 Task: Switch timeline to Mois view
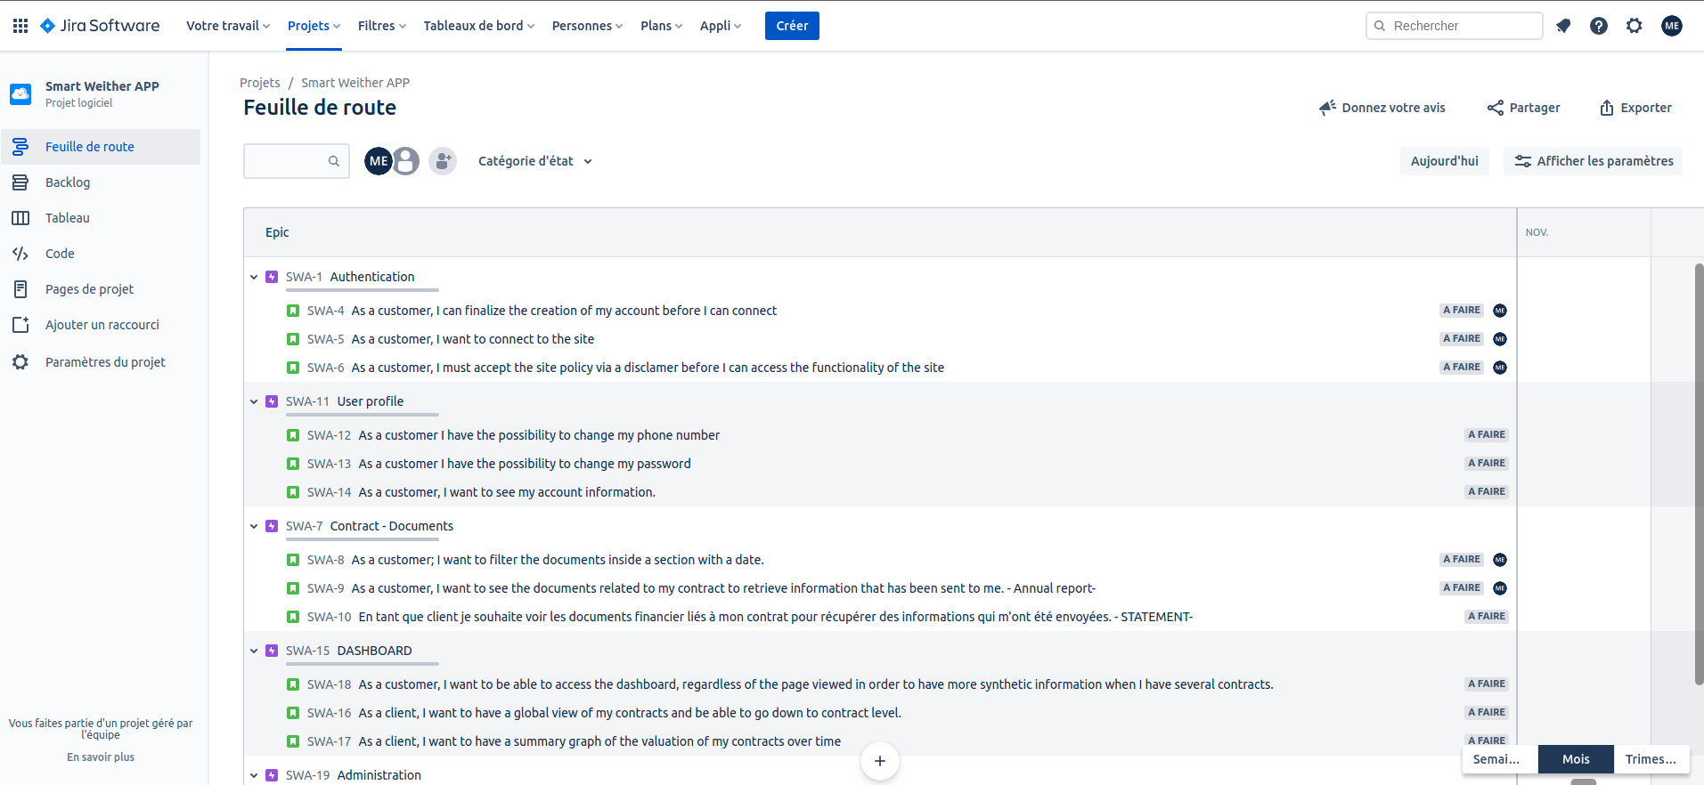(x=1576, y=759)
